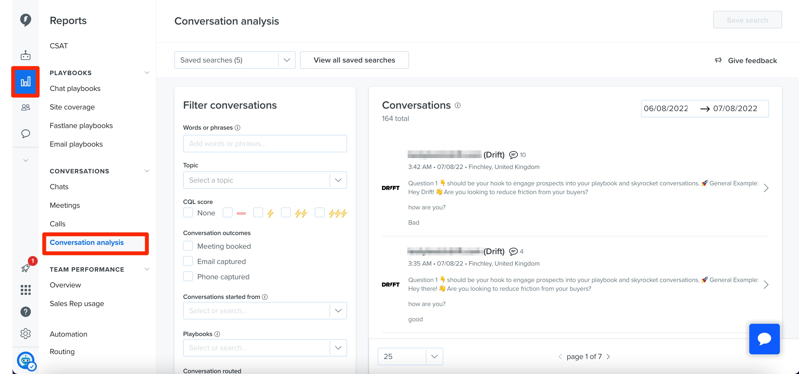The image size is (799, 374).
Task: Go to Chat playbooks in Reports menu
Action: (x=75, y=89)
